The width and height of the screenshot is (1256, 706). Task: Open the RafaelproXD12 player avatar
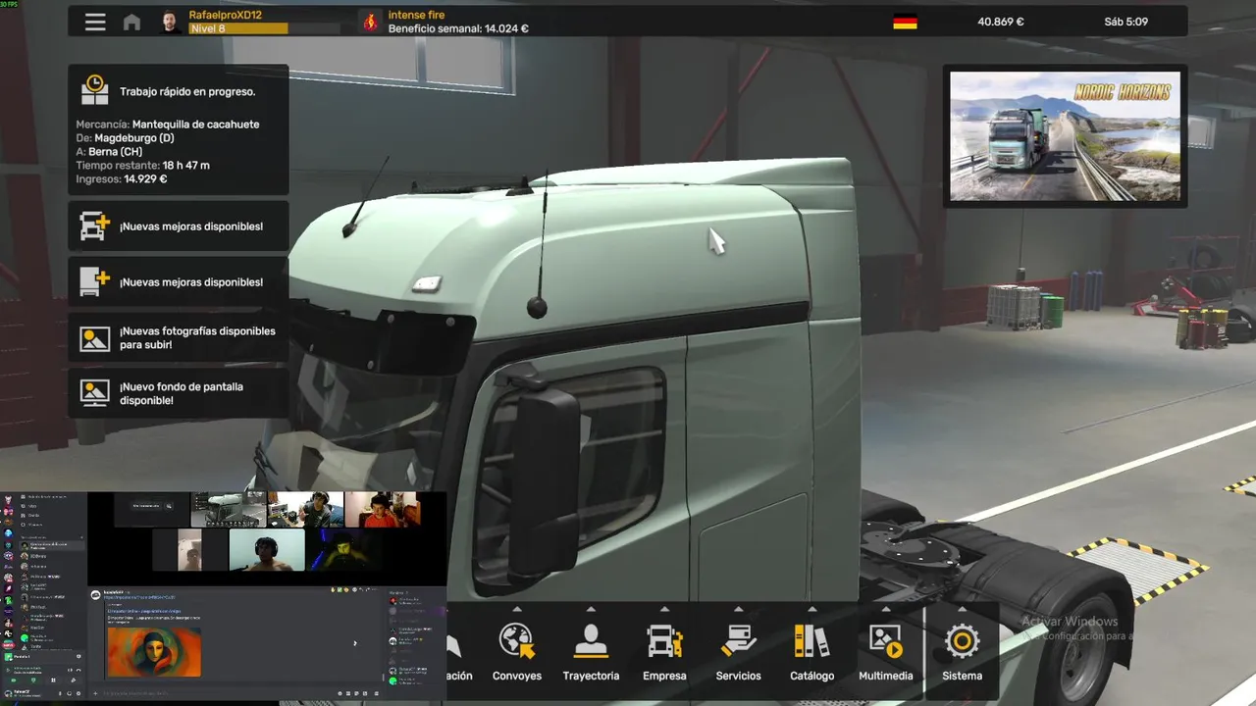pos(171,22)
